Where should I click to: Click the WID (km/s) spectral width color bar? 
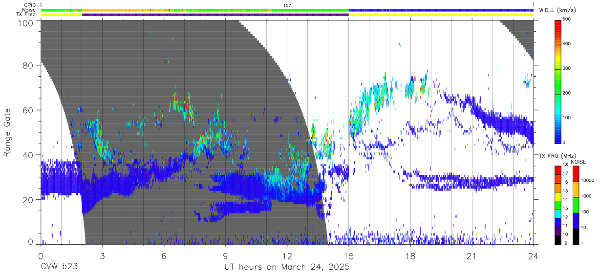558,81
